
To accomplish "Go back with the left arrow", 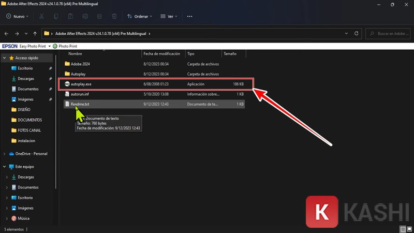I will pyautogui.click(x=6, y=34).
